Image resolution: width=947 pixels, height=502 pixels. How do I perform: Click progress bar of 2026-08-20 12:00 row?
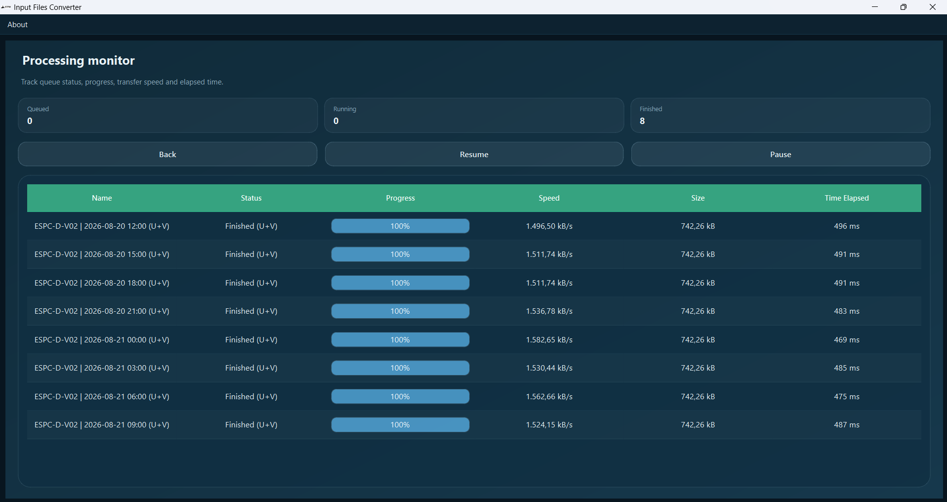tap(400, 226)
